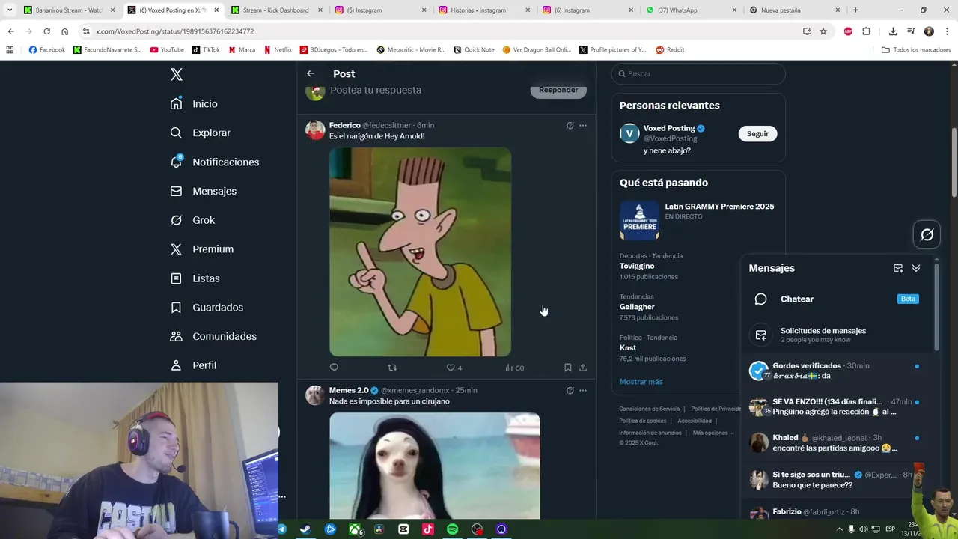Image resolution: width=958 pixels, height=539 pixels.
Task: Follow Voxed Posting with Seguir button
Action: point(757,133)
